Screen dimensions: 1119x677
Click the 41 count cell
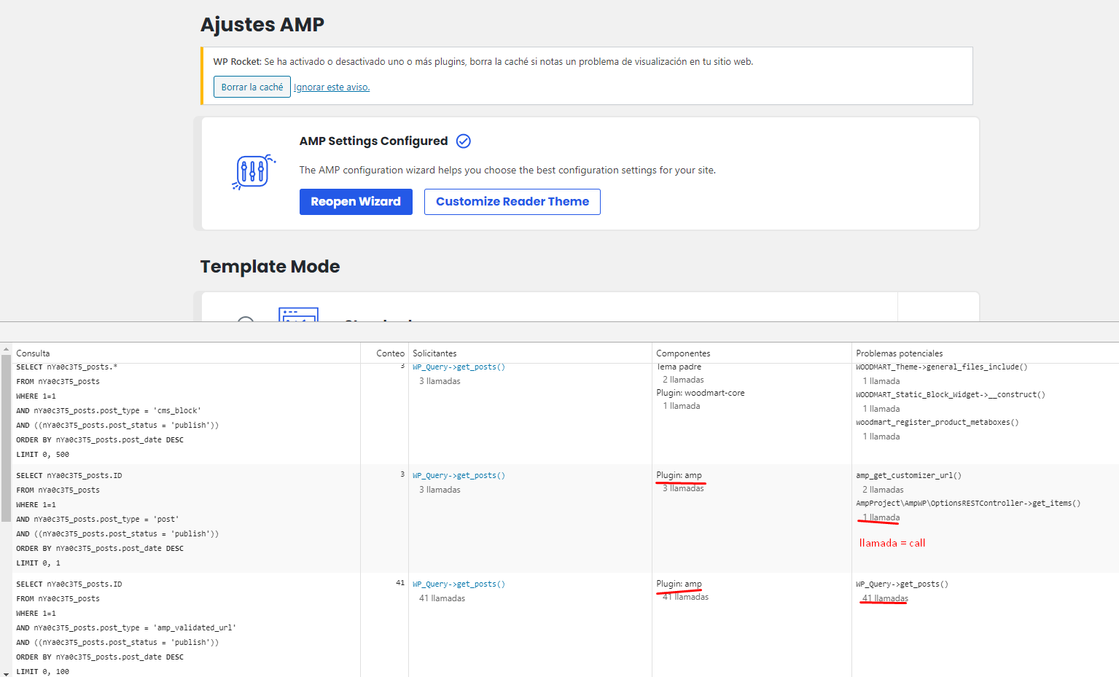tap(400, 583)
